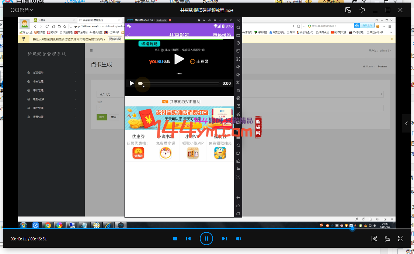Pause the playing video
The height and width of the screenshot is (254, 414).
point(206,239)
